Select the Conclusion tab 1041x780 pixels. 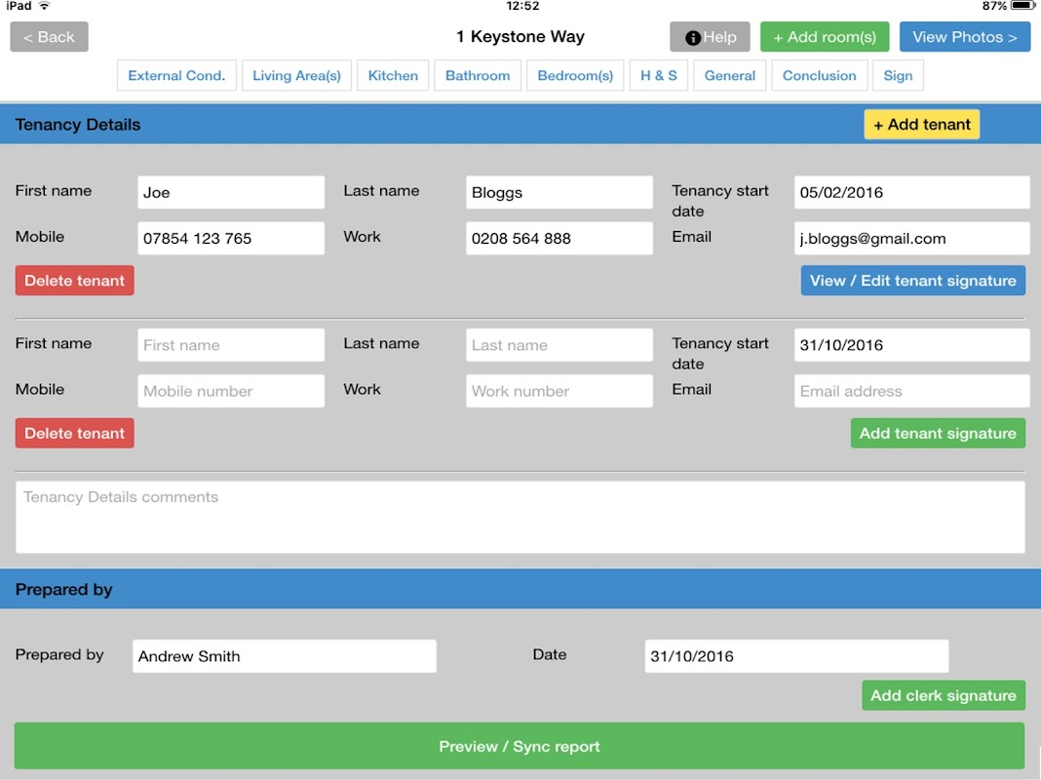click(x=820, y=76)
